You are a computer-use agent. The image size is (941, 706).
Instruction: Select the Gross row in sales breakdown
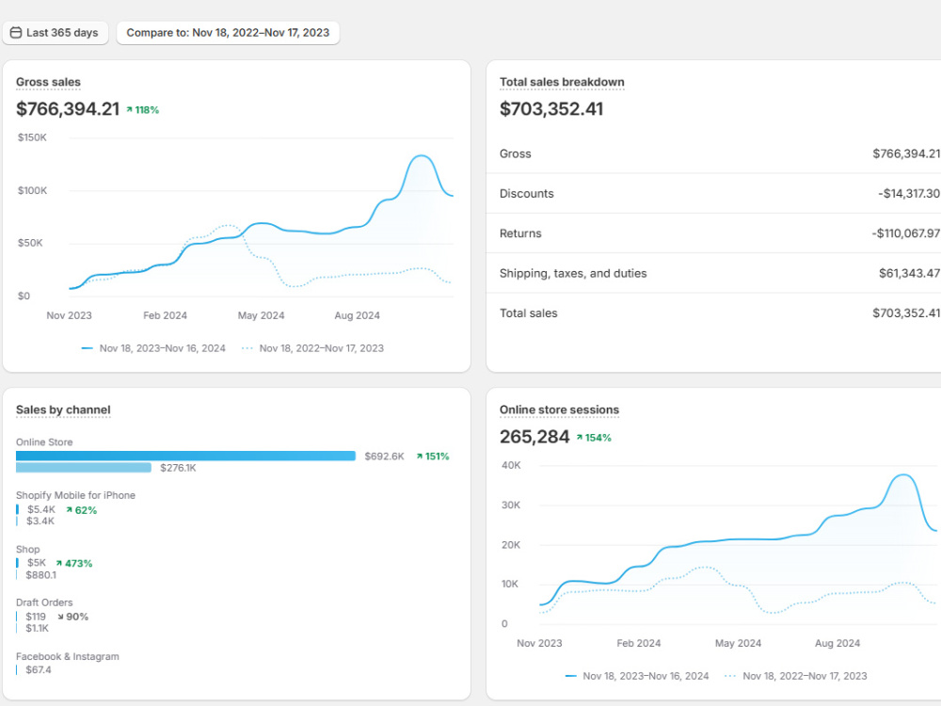coord(713,153)
